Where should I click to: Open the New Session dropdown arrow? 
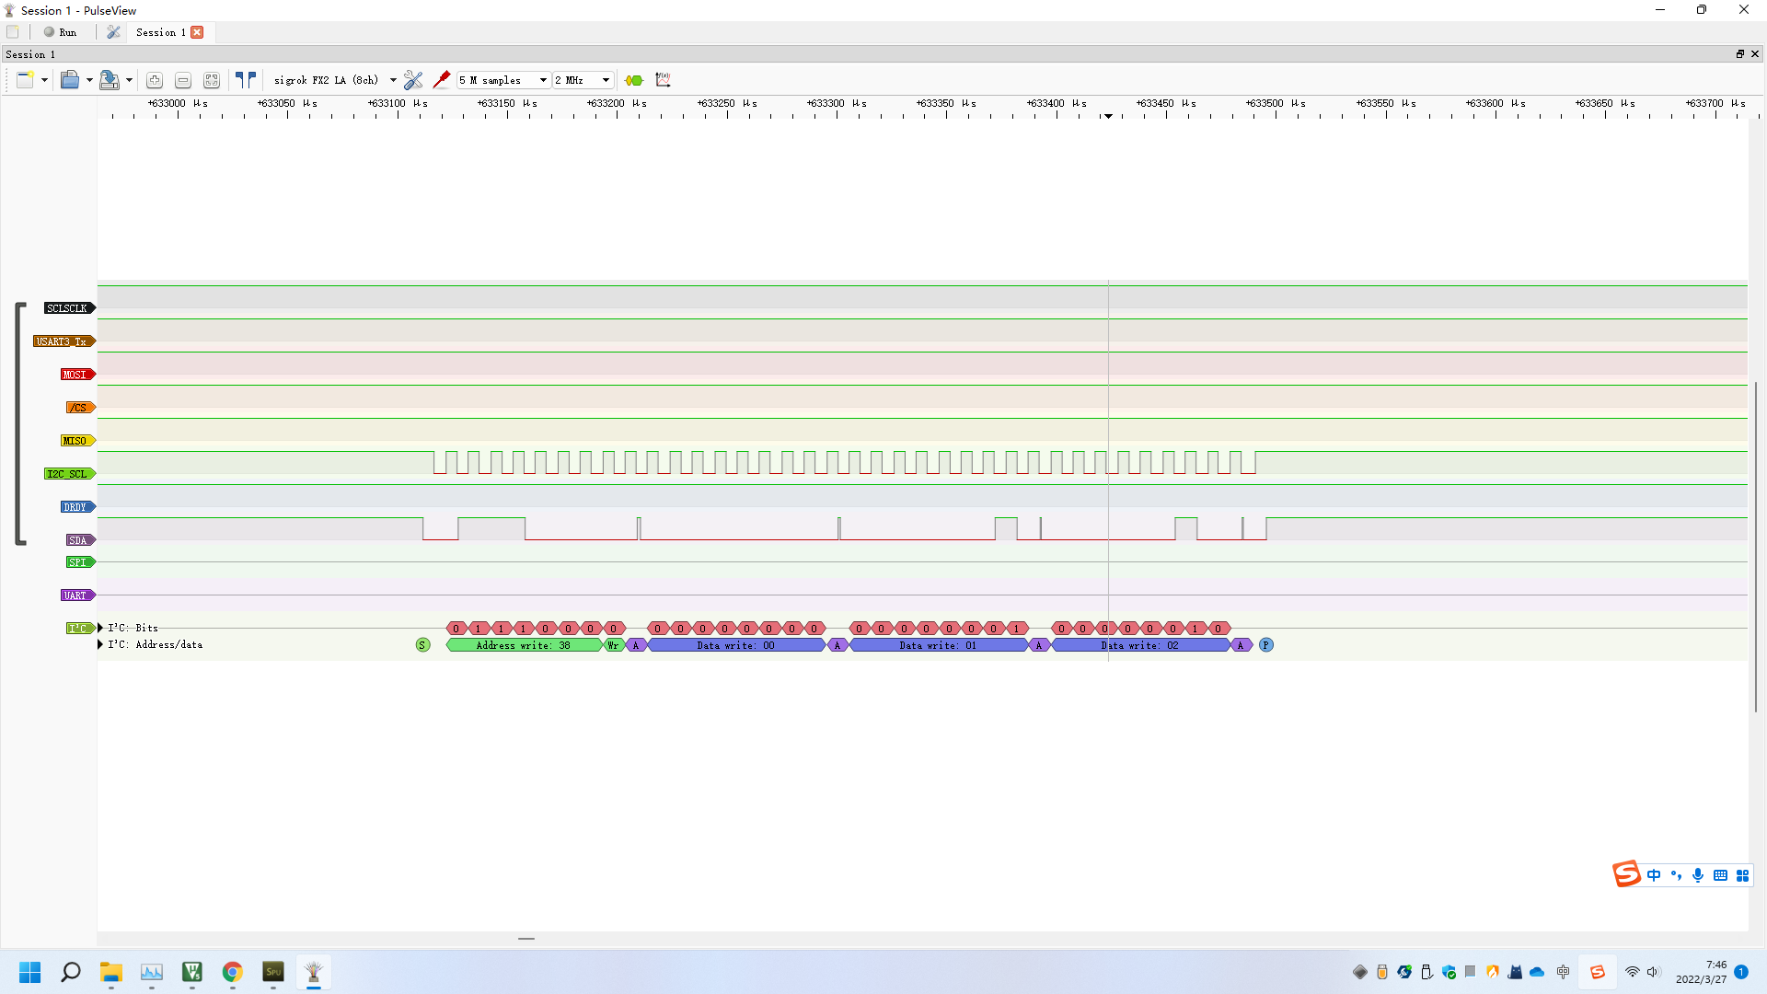pyautogui.click(x=44, y=81)
